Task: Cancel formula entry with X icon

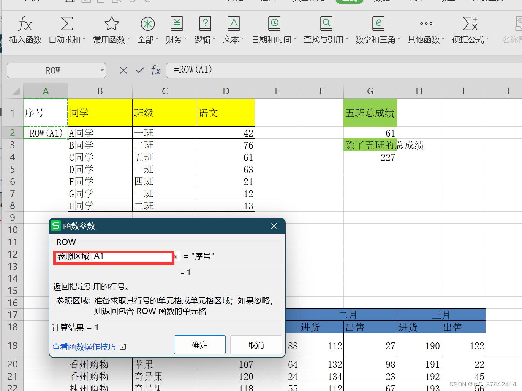Action: tap(123, 70)
